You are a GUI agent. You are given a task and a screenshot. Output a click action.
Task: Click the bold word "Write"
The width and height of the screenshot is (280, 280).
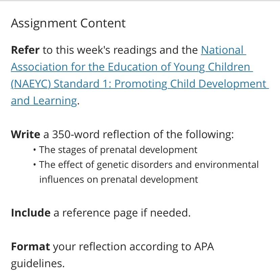coord(25,134)
